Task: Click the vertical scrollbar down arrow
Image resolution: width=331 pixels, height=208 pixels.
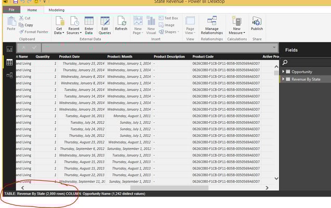Action: [276, 178]
